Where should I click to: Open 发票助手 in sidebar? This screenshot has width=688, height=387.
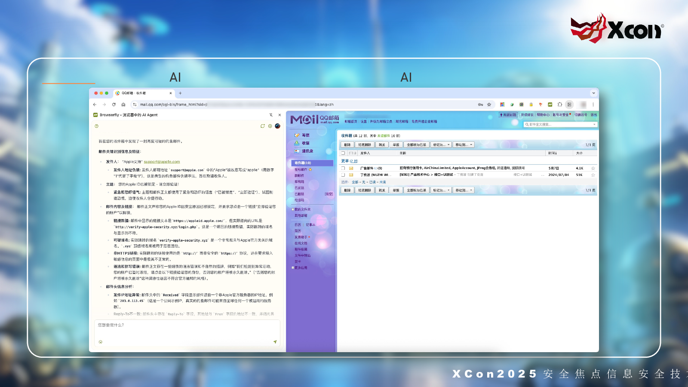(301, 237)
